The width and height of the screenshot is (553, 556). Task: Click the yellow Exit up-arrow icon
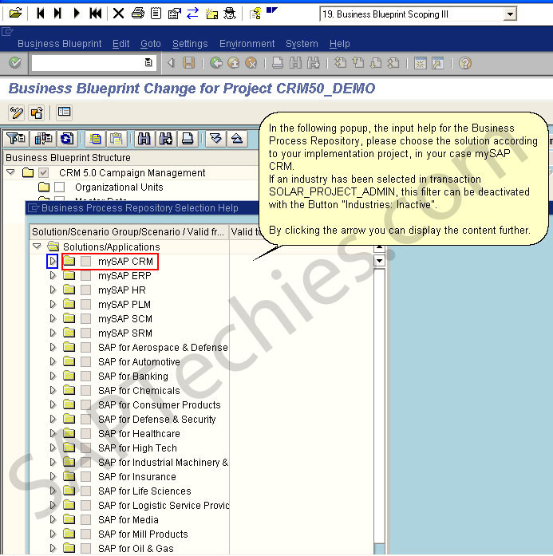click(x=233, y=63)
